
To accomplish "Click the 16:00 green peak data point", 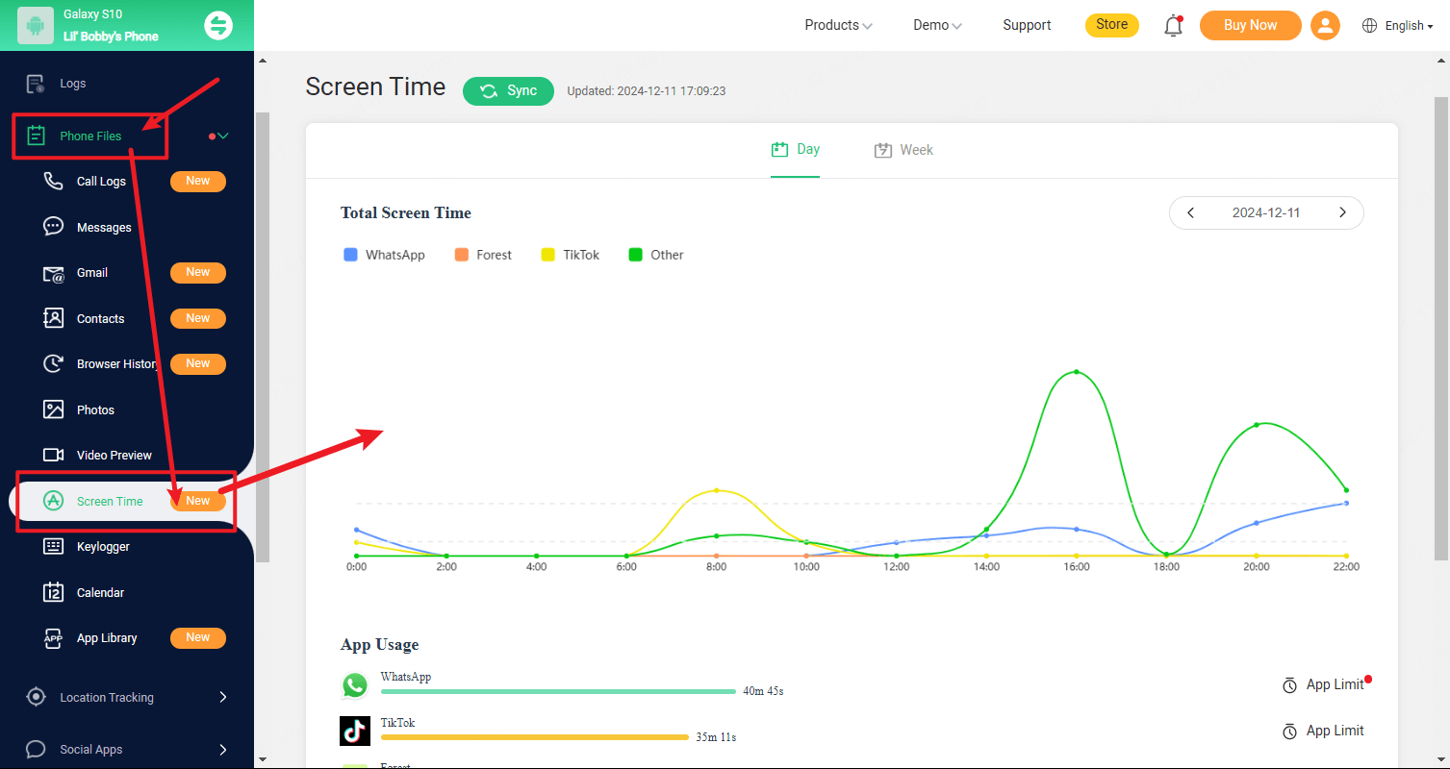I will [x=1076, y=372].
